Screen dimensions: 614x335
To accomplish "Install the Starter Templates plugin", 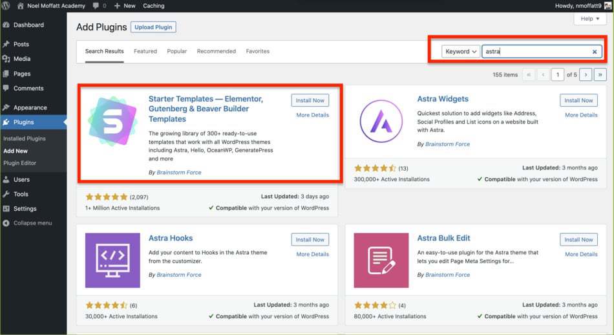I will [310, 100].
